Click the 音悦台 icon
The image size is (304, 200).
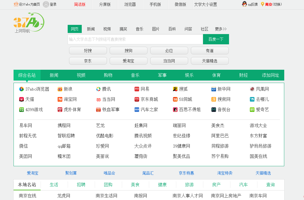[214, 109]
